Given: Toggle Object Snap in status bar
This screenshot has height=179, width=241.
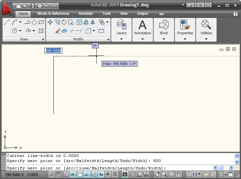Looking at the screenshot, I should coord(80,174).
